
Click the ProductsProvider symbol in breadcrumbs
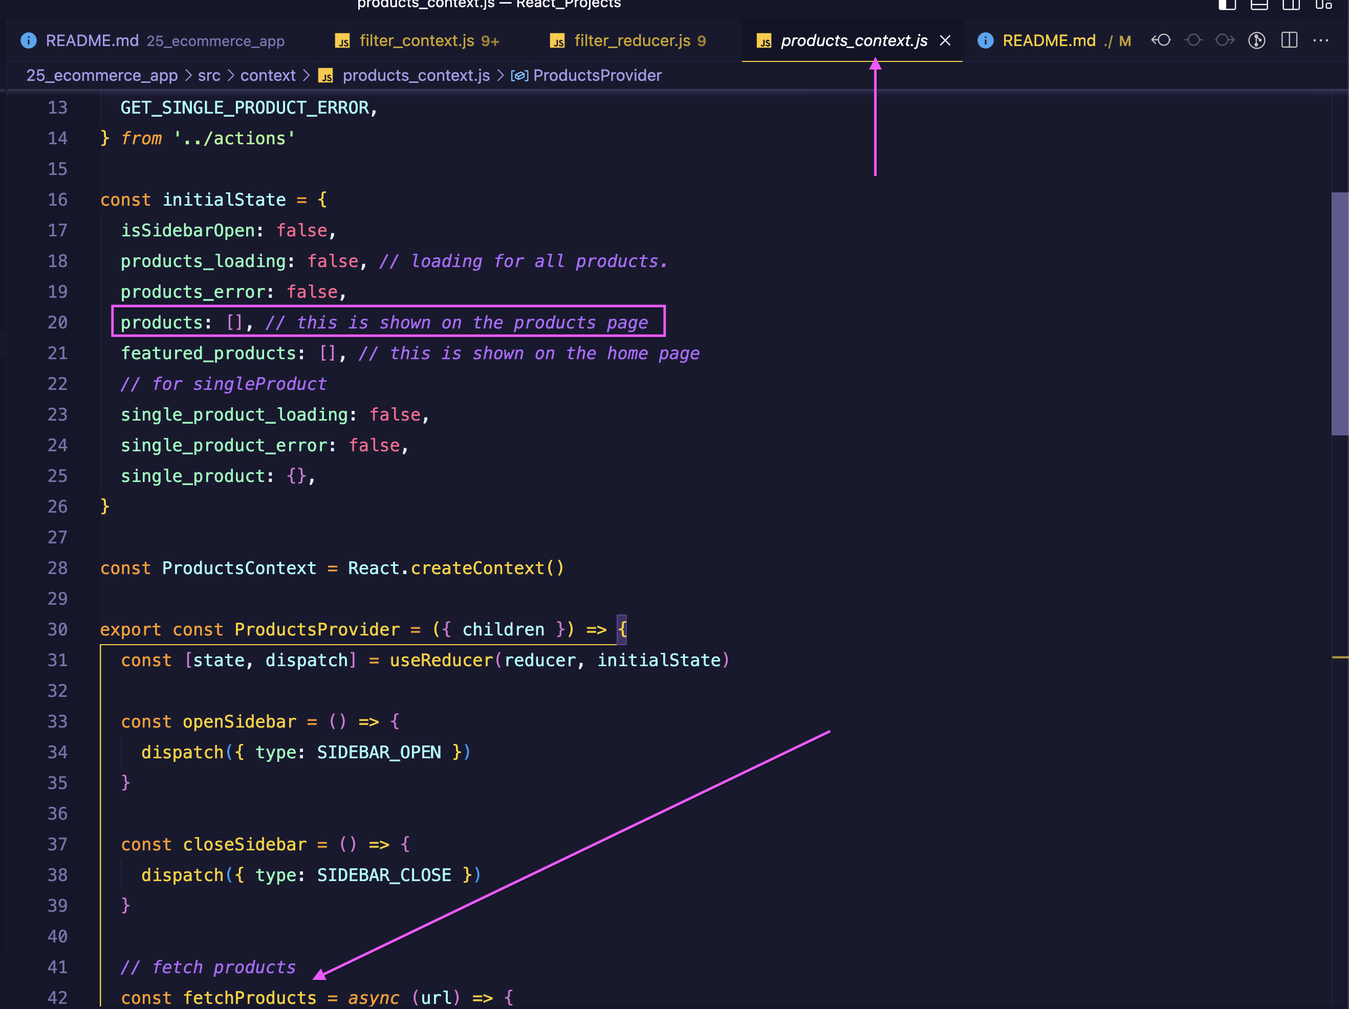[x=596, y=76]
